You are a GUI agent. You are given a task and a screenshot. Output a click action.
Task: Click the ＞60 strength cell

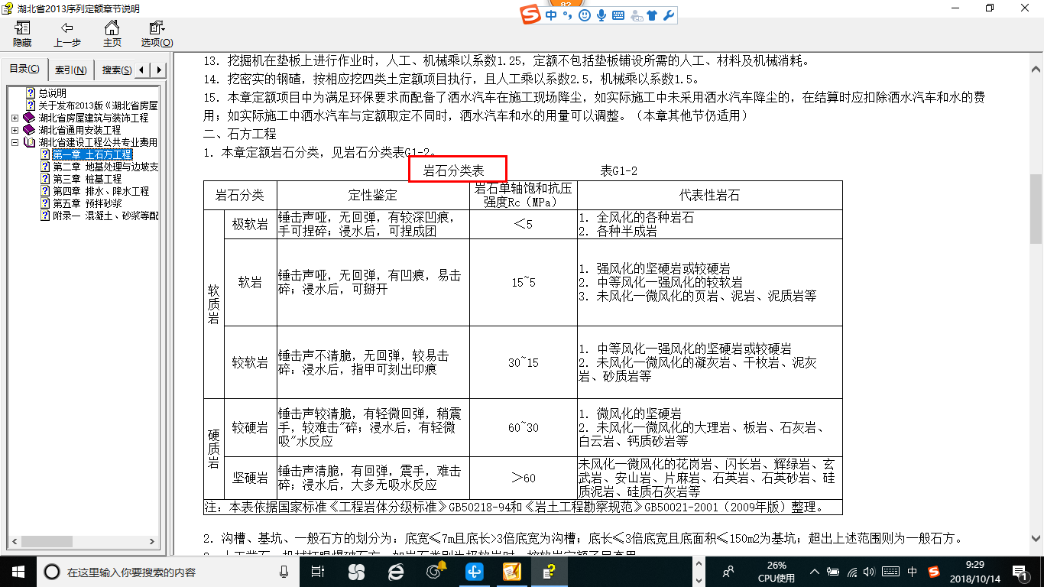coord(524,478)
